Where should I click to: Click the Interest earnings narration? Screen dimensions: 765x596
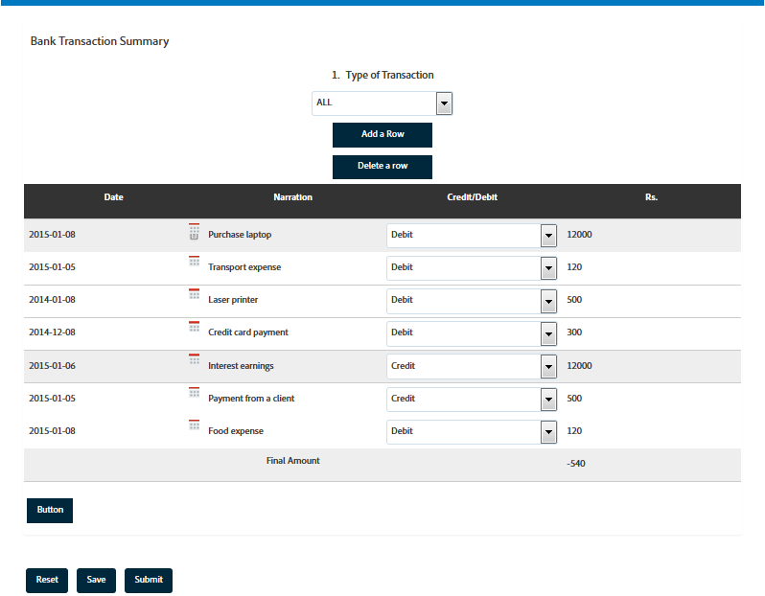click(x=241, y=366)
